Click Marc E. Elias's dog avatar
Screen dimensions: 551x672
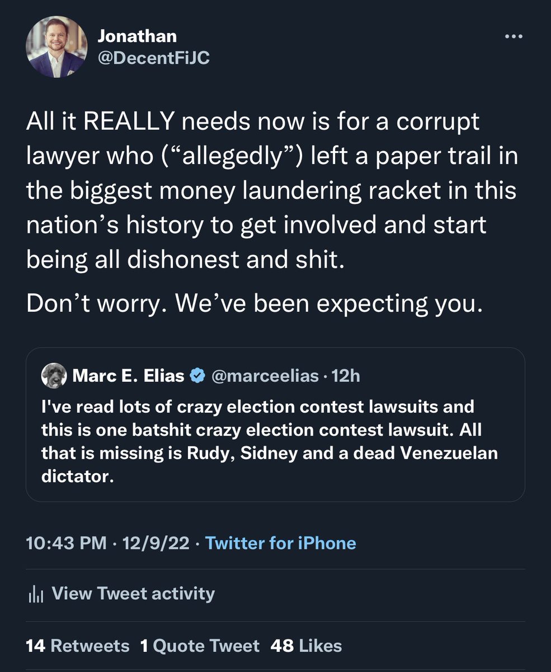tap(54, 376)
